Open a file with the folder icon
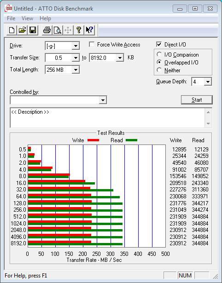222x283 pixels. pos(22,30)
